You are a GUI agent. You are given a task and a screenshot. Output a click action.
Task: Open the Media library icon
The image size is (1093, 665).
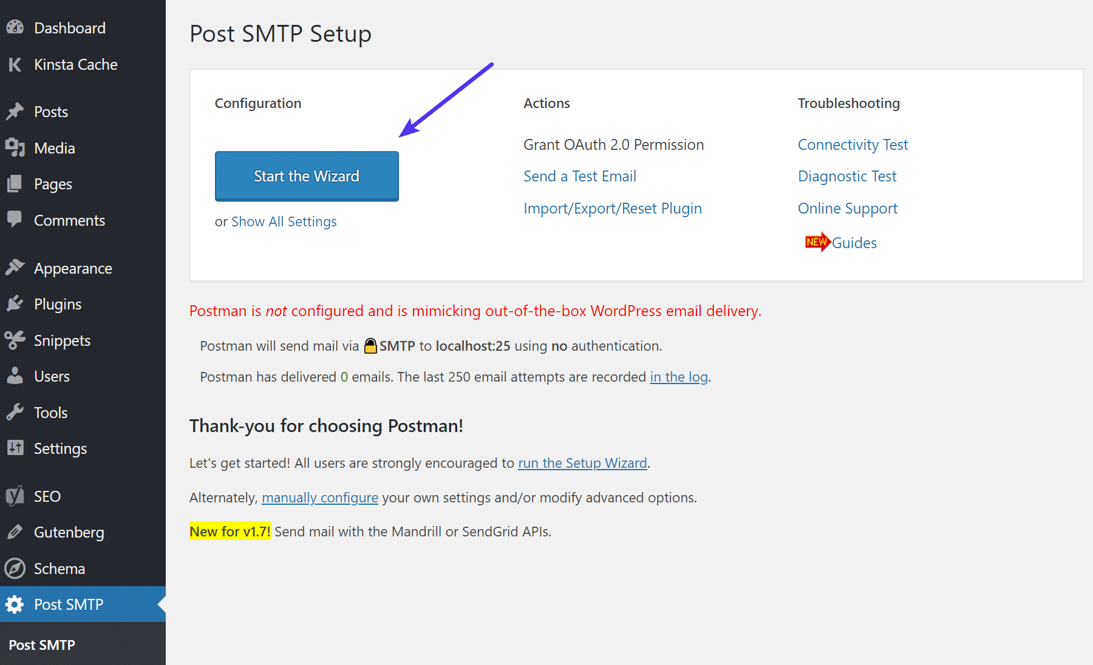point(15,147)
